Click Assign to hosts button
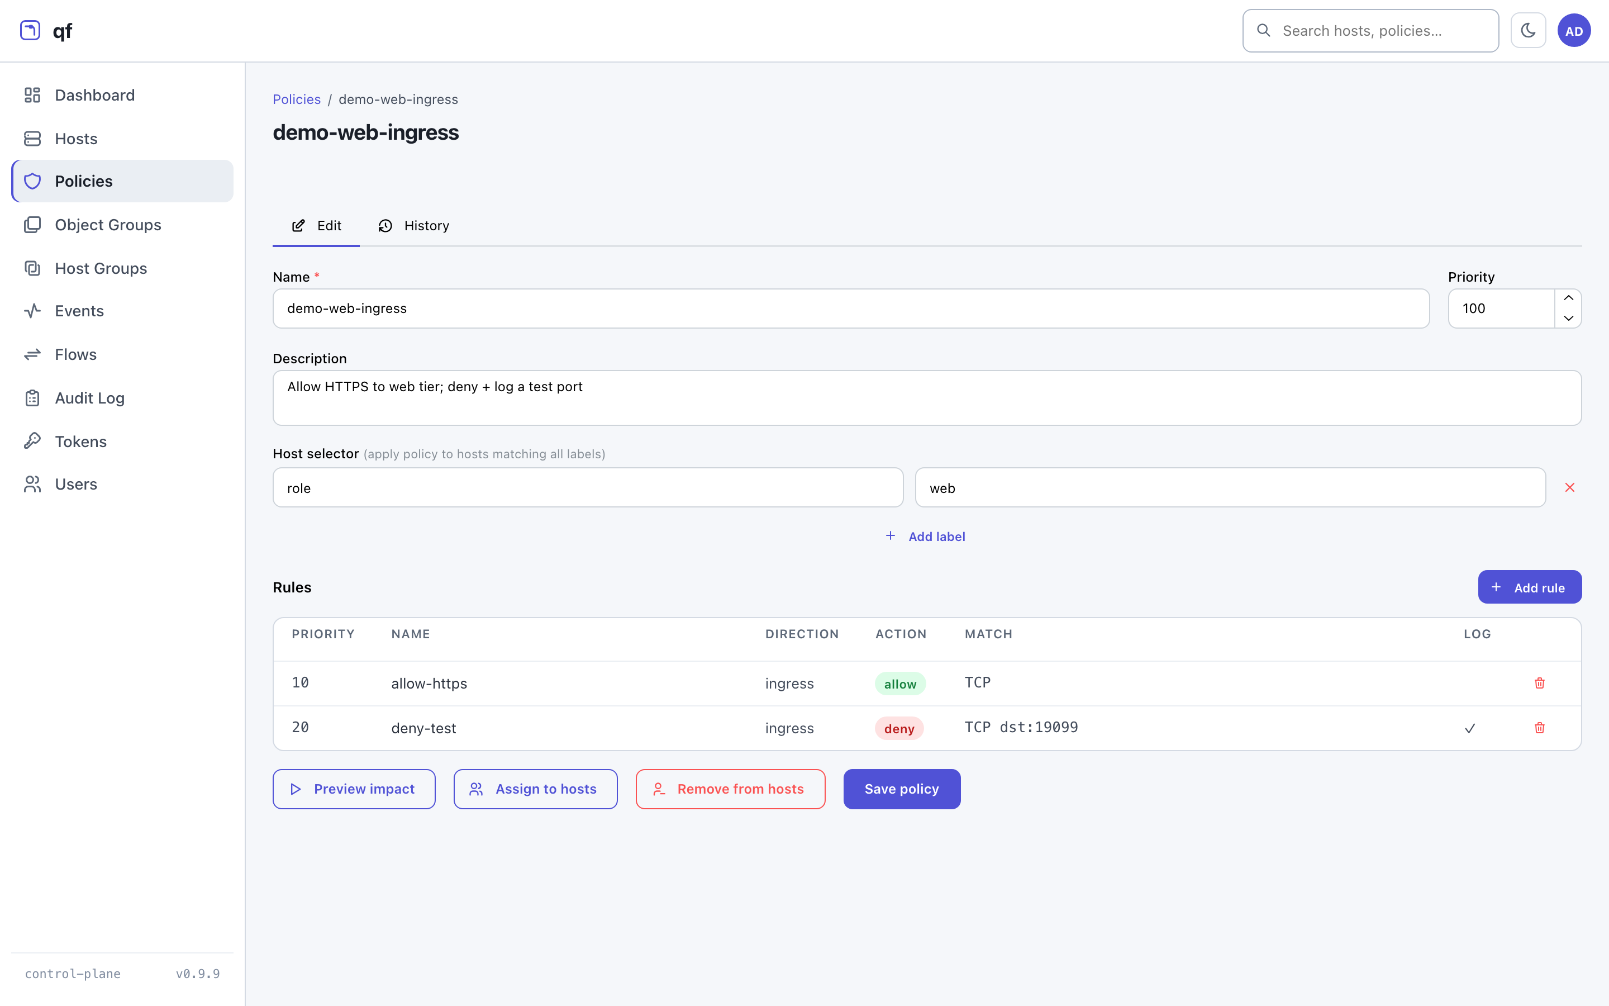1609x1006 pixels. 535,789
